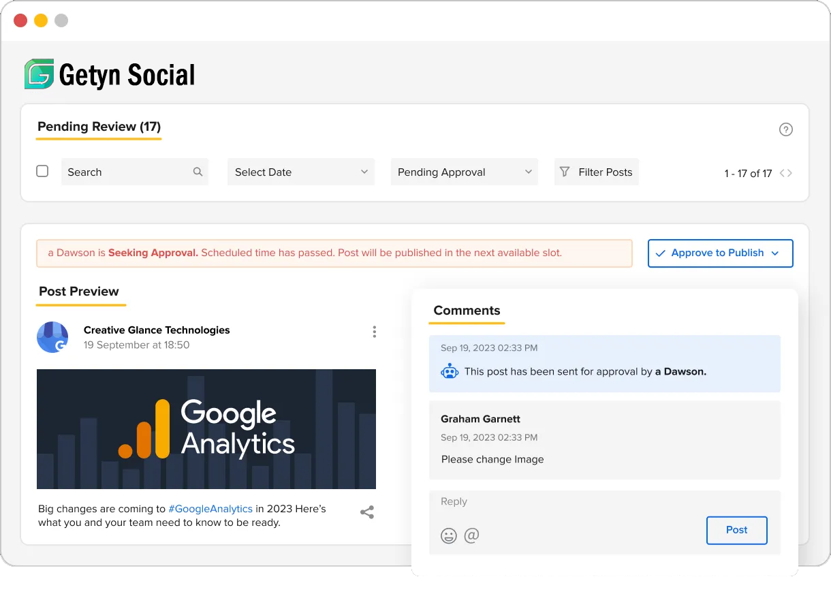Open the three-dot menu on the post preview
The height and width of the screenshot is (609, 831).
[374, 332]
